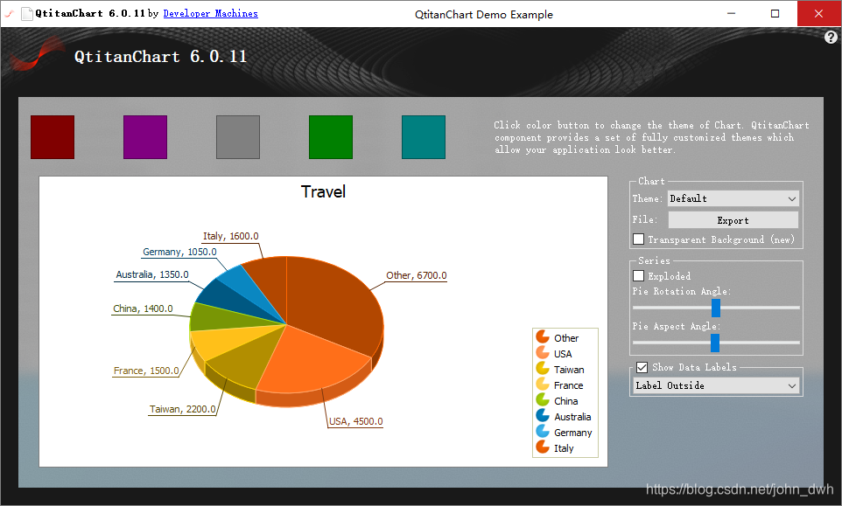Image resolution: width=842 pixels, height=506 pixels.
Task: Click the 'Germany, 1050.0' data label
Action: coord(179,252)
